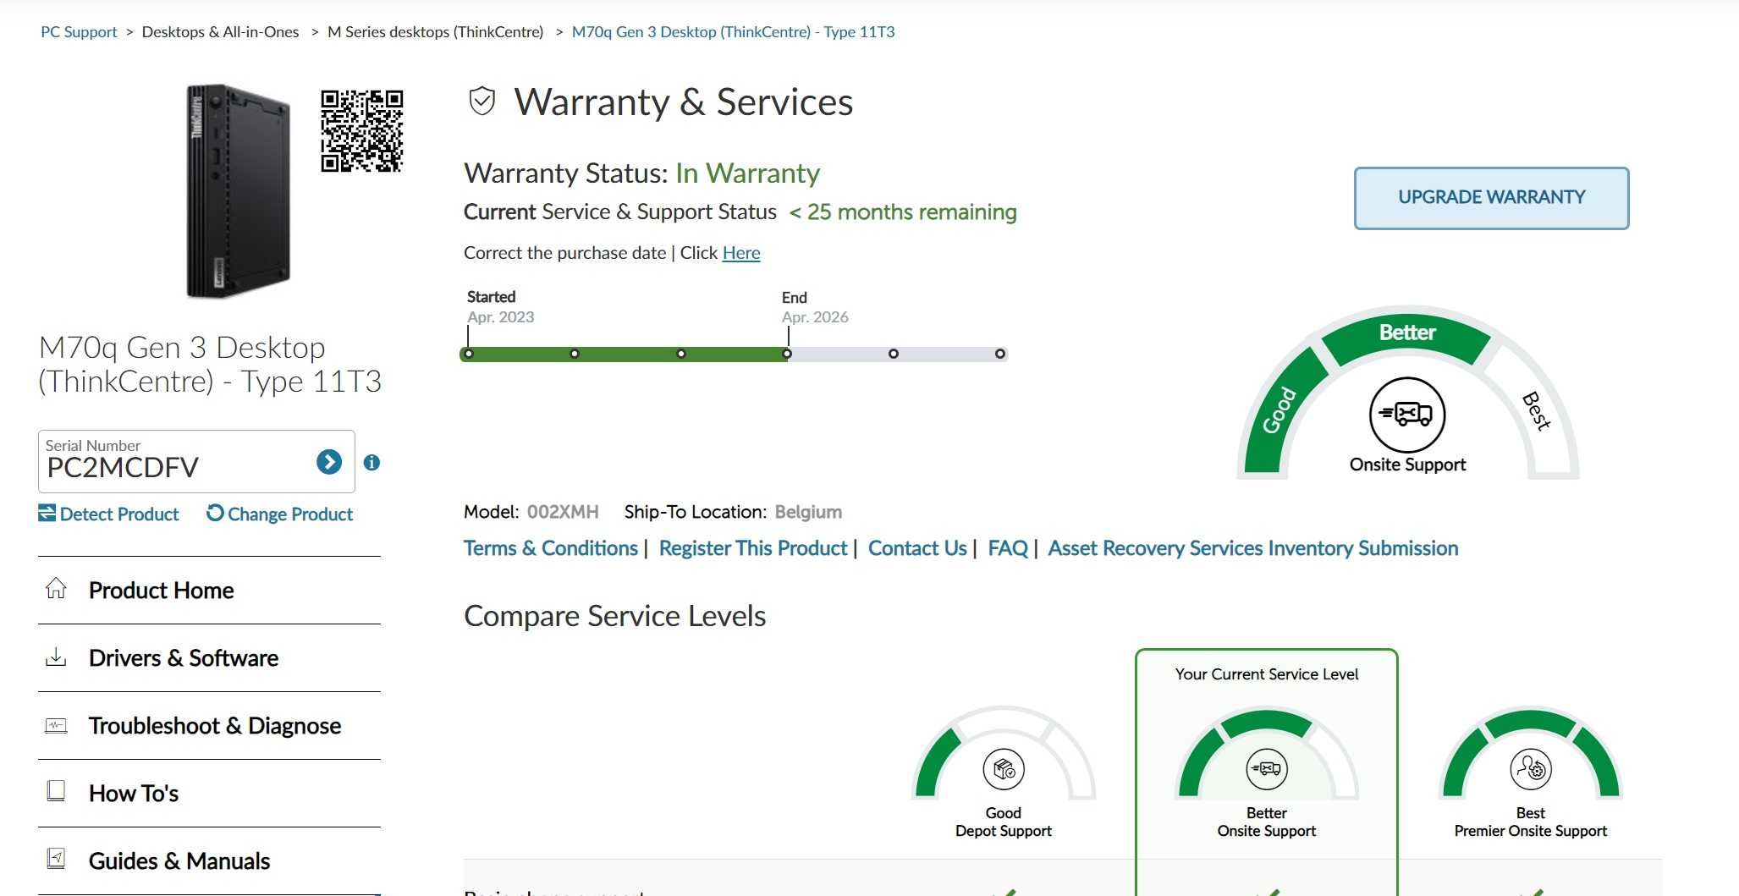The height and width of the screenshot is (896, 1739).
Task: Click Register This Product link
Action: (753, 548)
